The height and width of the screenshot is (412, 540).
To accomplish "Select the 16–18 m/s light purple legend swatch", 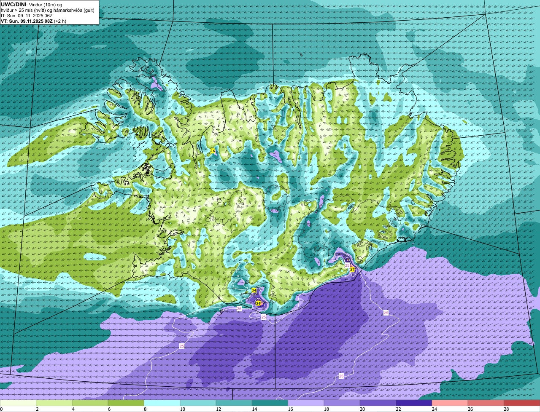I will tap(306, 403).
